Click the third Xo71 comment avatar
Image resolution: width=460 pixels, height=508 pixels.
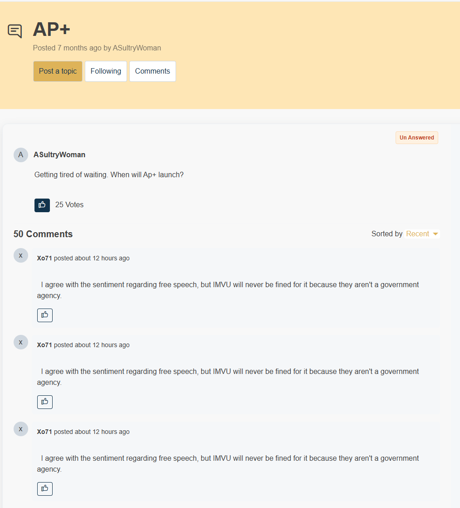pos(21,429)
